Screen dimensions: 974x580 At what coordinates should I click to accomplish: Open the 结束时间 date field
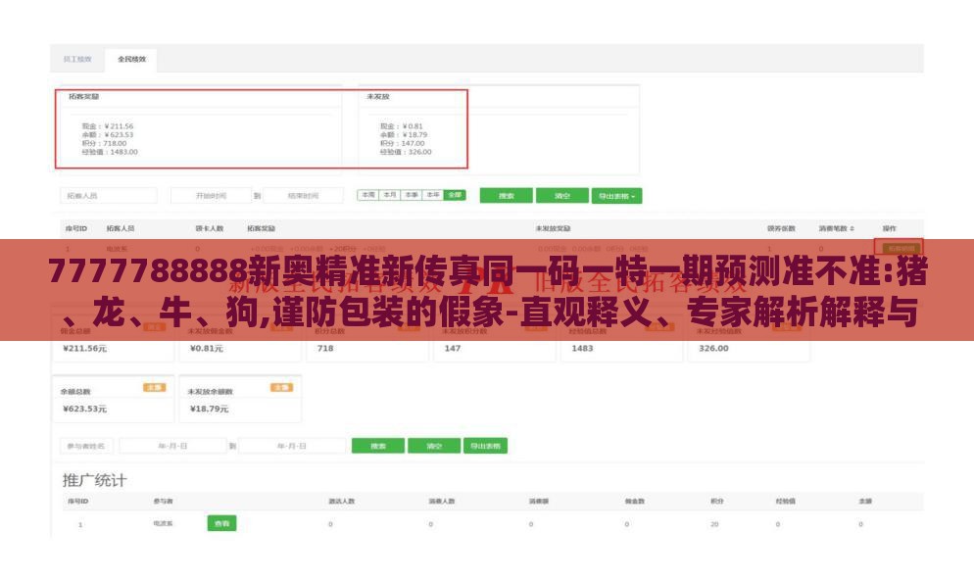pyautogui.click(x=303, y=196)
